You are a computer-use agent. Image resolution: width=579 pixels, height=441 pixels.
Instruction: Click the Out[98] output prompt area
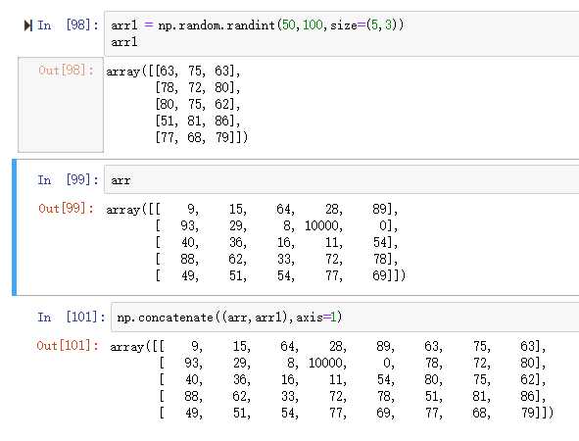click(61, 105)
